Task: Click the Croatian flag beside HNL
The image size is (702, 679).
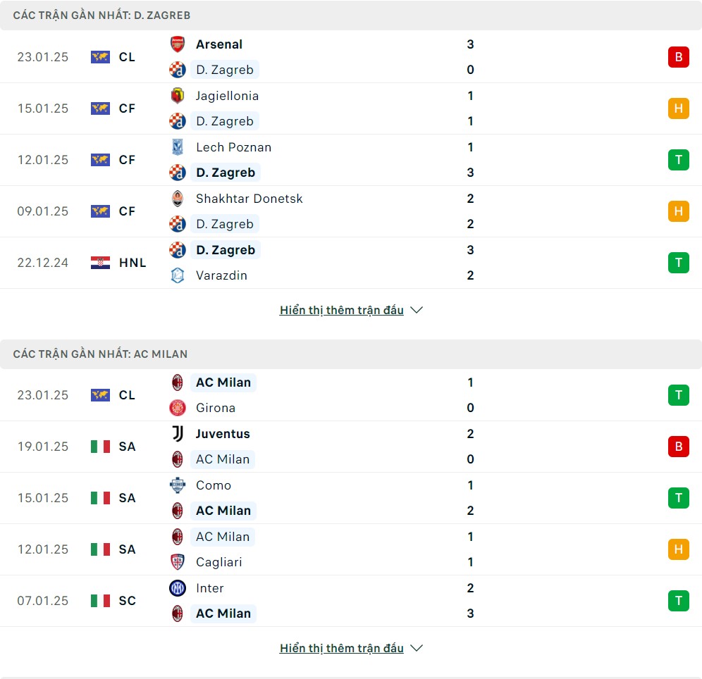Action: pyautogui.click(x=100, y=263)
